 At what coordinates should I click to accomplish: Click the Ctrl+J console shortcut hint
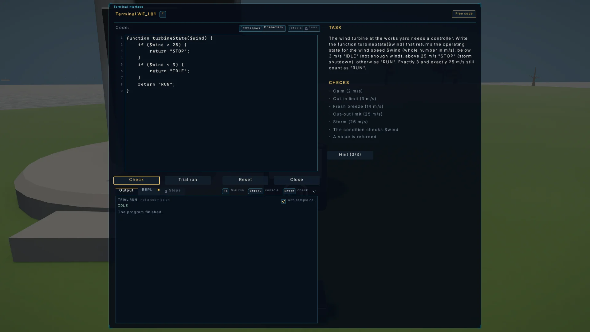[x=263, y=191]
